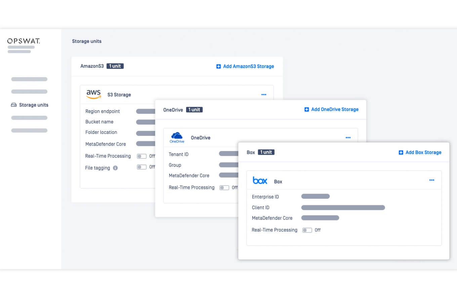457x304 pixels.
Task: Click the plus icon beside Add Box Storage
Action: (x=401, y=152)
